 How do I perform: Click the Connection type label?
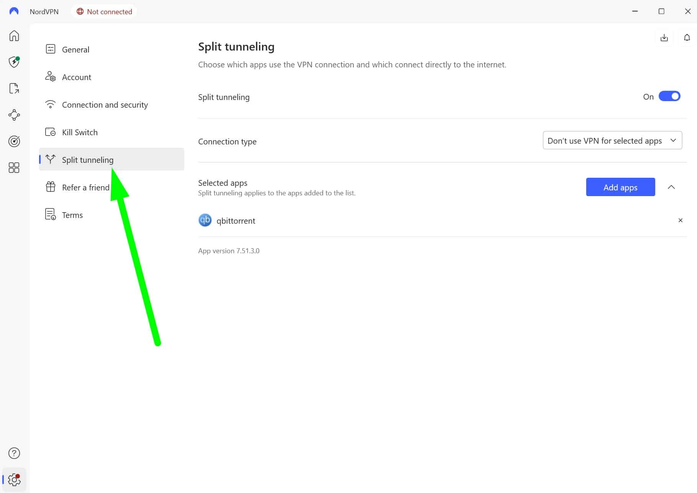point(227,141)
